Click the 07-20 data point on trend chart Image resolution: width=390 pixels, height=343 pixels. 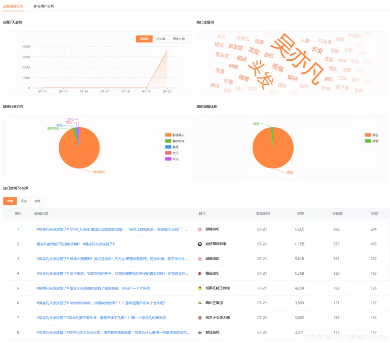pos(167,51)
